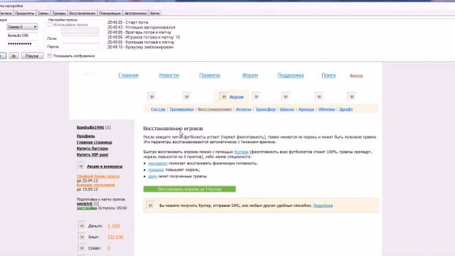The width and height of the screenshot is (455, 256).
Task: Open the Драфт submenu link
Action: coord(346,109)
